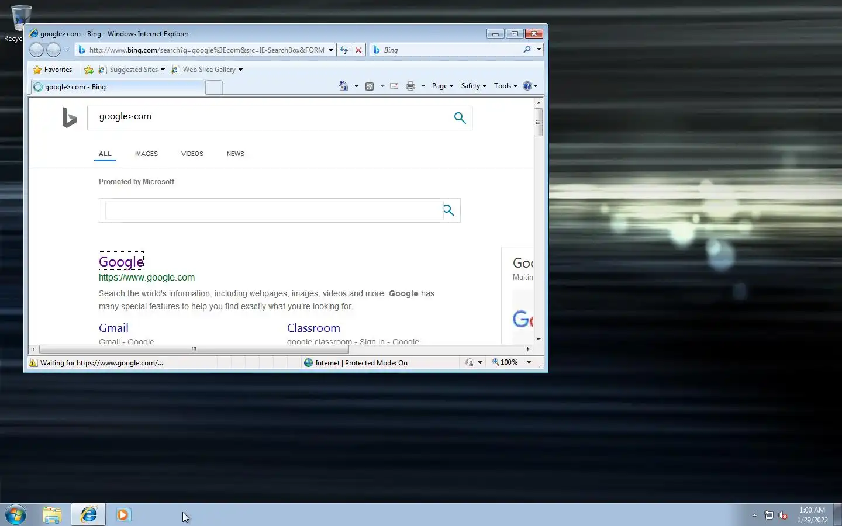Open the Favorites star button
The width and height of the screenshot is (842, 526).
53,70
